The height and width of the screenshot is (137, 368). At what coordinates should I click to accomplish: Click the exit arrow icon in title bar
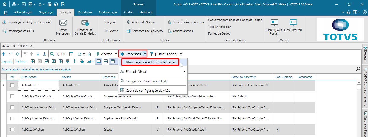pos(62,4)
